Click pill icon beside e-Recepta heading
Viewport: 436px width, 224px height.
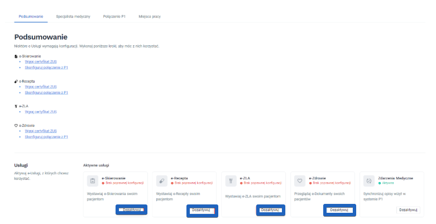click(16, 81)
